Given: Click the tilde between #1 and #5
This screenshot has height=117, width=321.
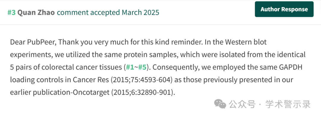Looking at the screenshot, I should 136,68.
